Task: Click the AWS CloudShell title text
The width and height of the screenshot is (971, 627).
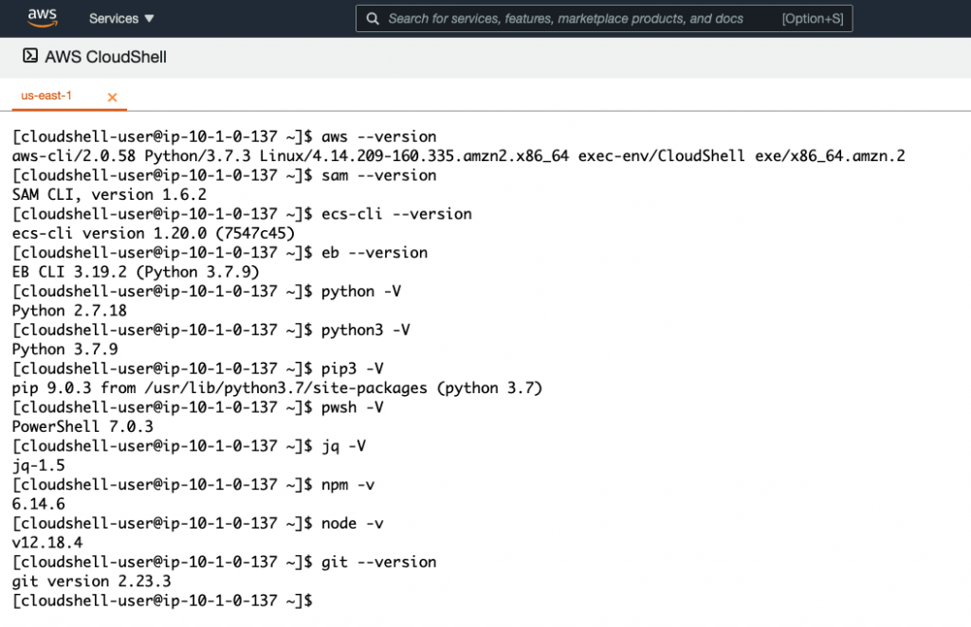Action: coord(105,57)
